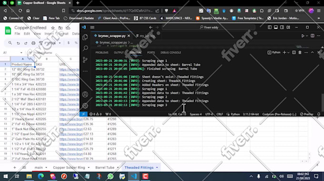
Task: Open the main sheet tab dropdown
Action: coord(46,167)
